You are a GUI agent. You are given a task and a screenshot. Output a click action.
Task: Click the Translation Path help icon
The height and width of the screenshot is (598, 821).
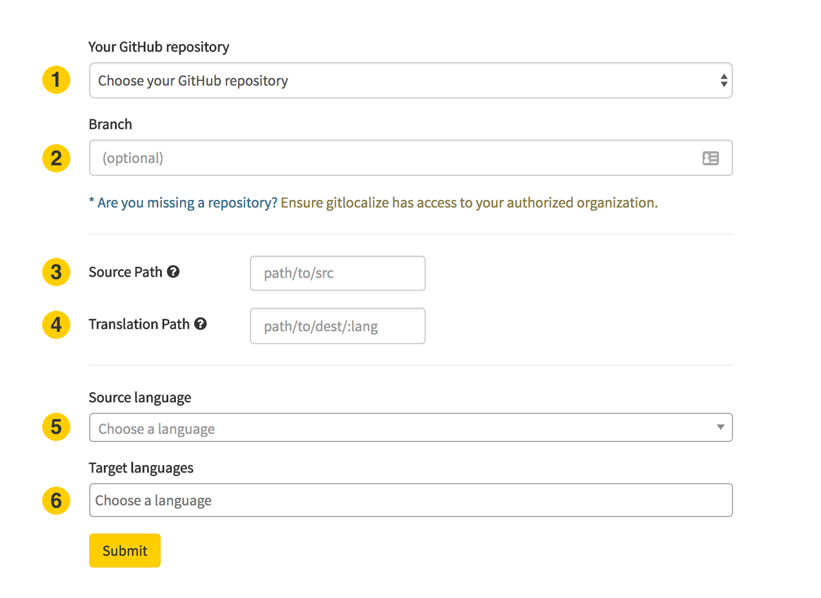tap(201, 324)
